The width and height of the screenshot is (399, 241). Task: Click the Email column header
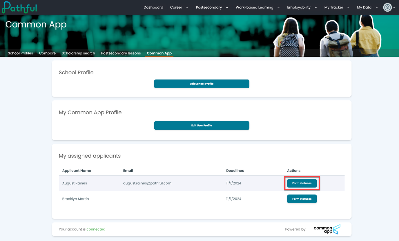tap(128, 171)
